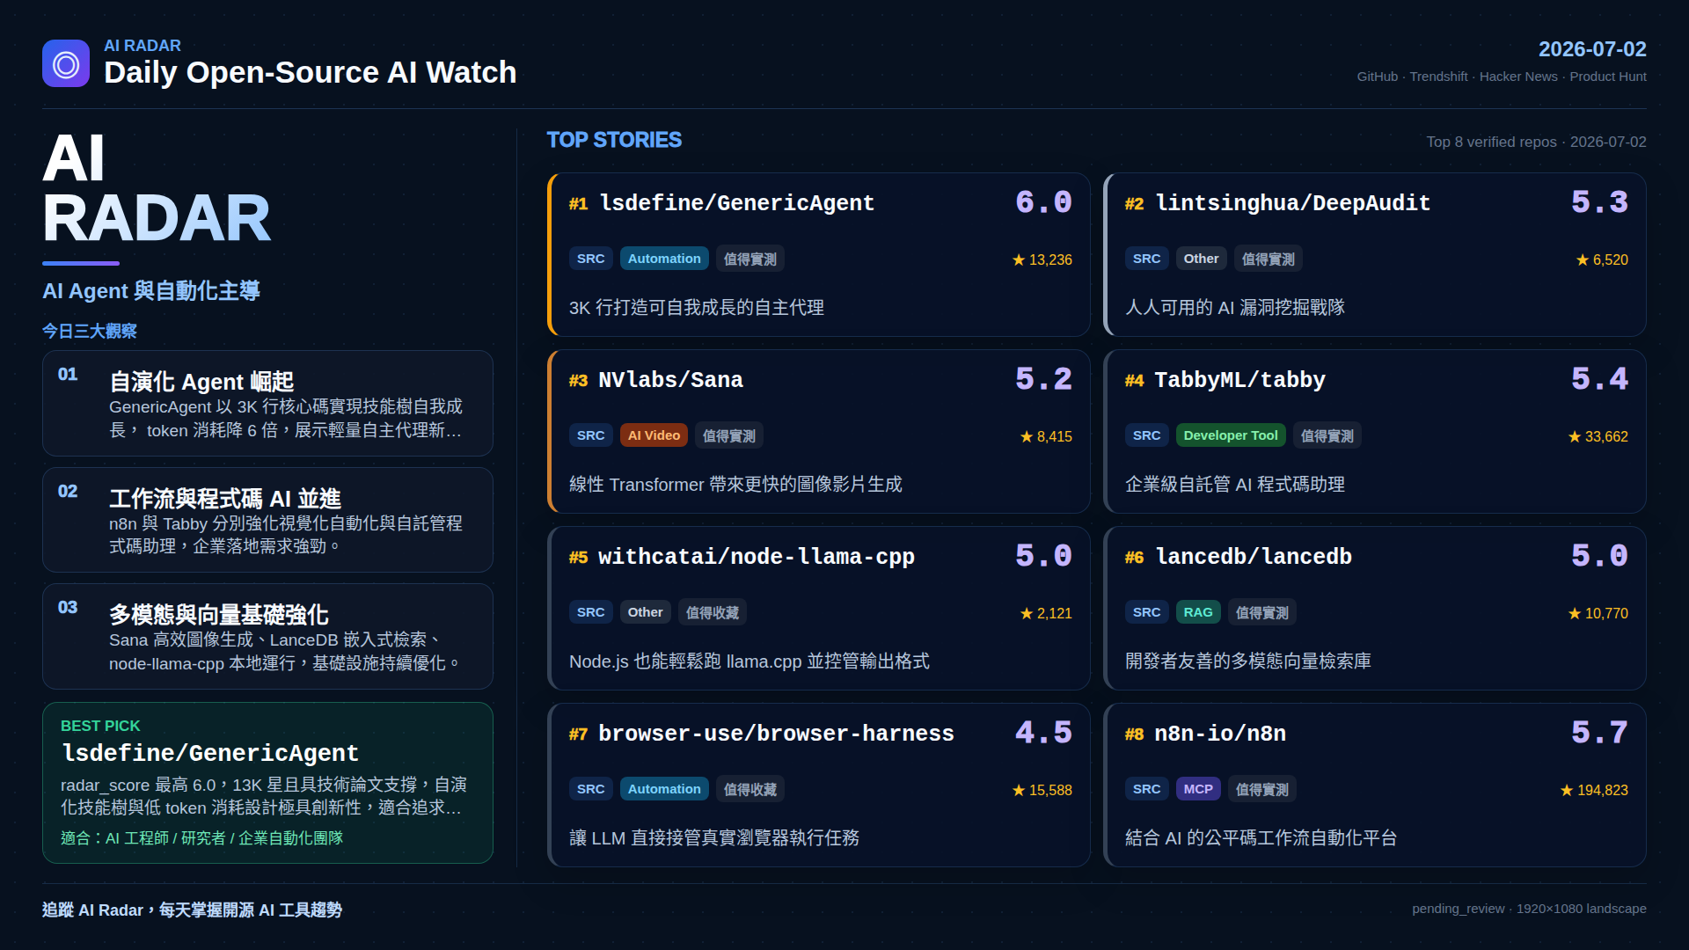Click the RAG tag on lancedb/lancedb
Image resolution: width=1689 pixels, height=950 pixels.
point(1198,612)
